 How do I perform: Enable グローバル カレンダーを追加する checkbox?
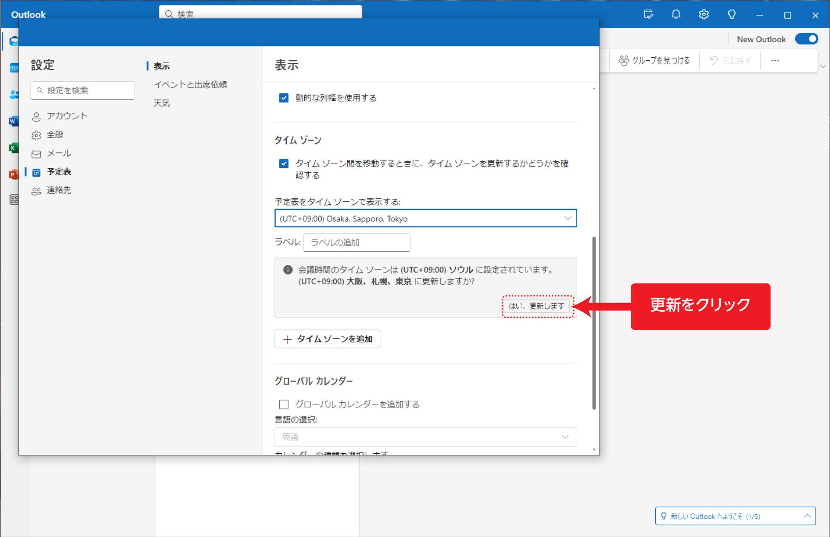284,404
